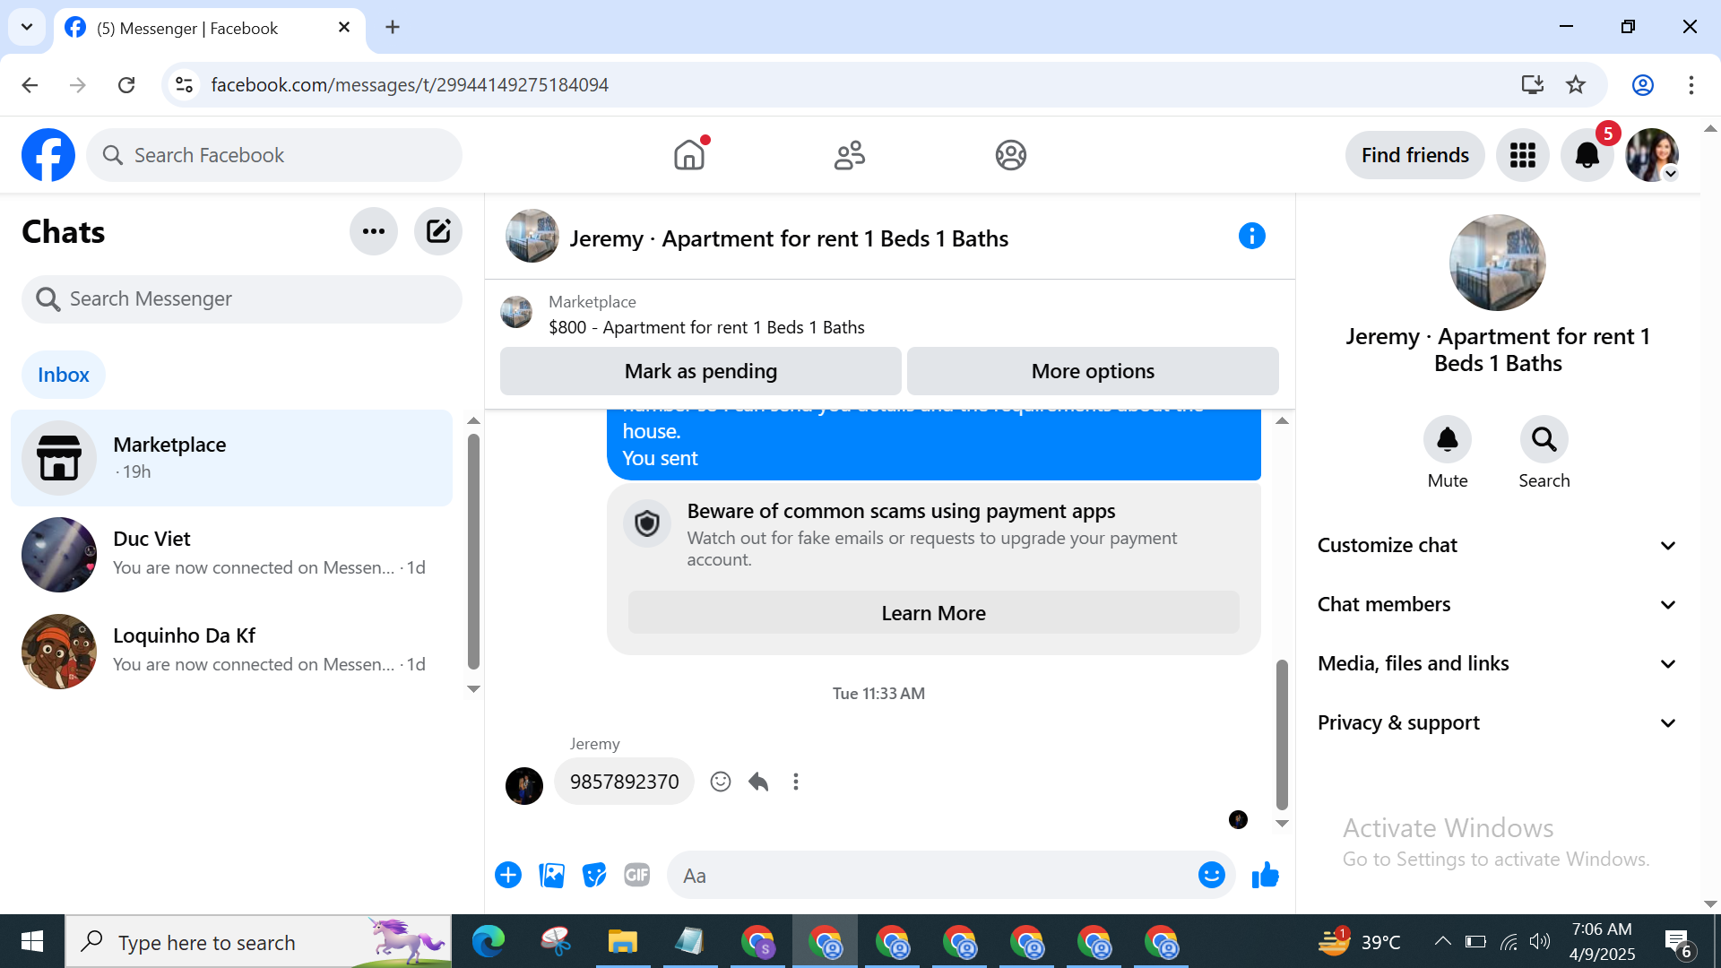1721x968 pixels.
Task: Go to the Home feed icon
Action: 689,155
